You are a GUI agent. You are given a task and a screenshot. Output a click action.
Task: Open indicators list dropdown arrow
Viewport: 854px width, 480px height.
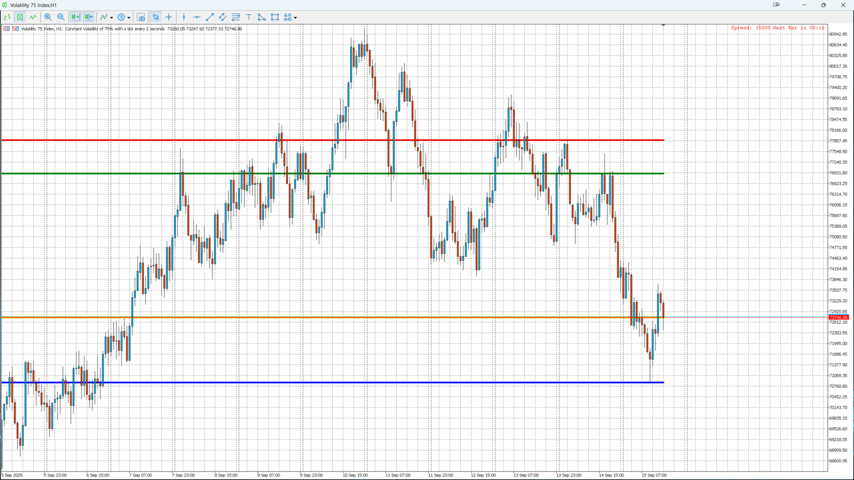click(x=112, y=18)
